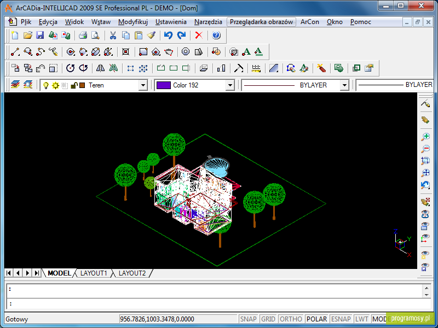Select the Line drawing tool
Viewport: 438px width, 328px height.
15,51
